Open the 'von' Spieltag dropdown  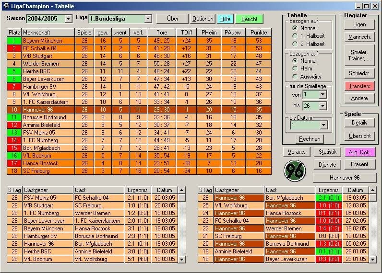(x=322, y=94)
